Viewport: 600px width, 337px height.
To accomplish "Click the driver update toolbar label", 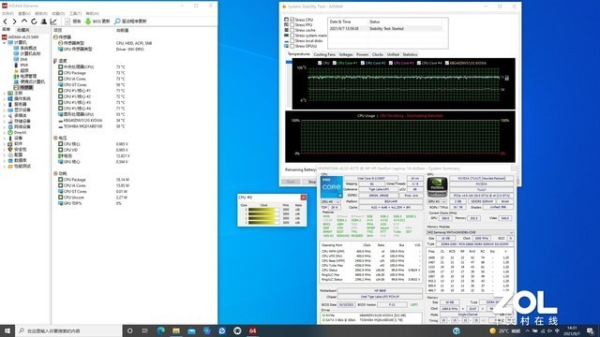I will click(134, 22).
